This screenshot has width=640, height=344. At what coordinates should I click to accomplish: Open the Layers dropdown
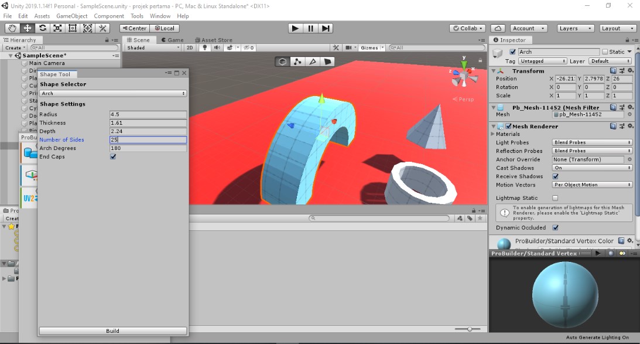pos(576,28)
